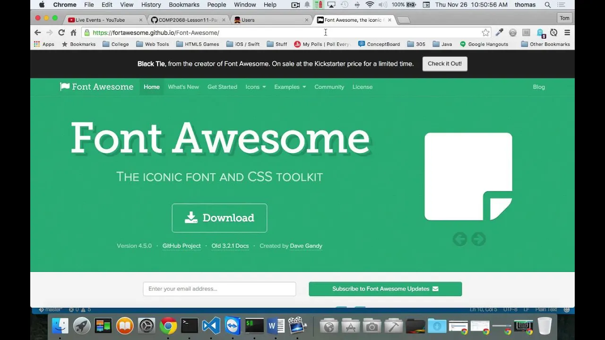Viewport: 605px width, 340px height.
Task: Open the Trash in the dock
Action: click(x=544, y=326)
